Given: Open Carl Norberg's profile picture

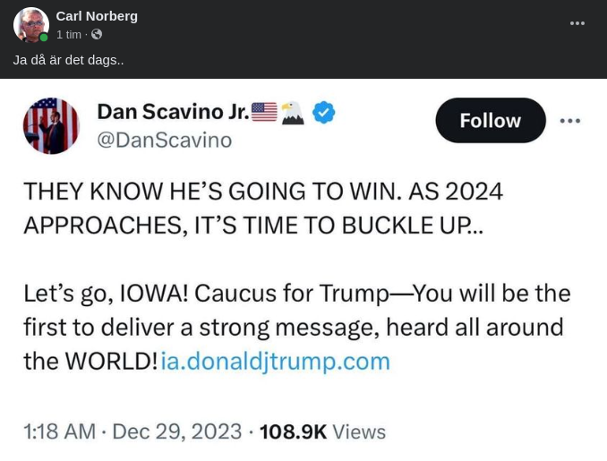Looking at the screenshot, I should click(30, 24).
